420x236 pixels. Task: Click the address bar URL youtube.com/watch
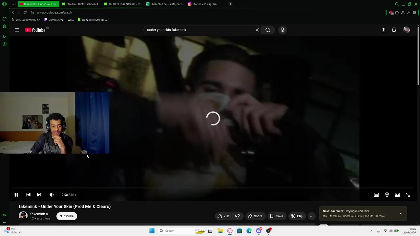click(x=54, y=12)
